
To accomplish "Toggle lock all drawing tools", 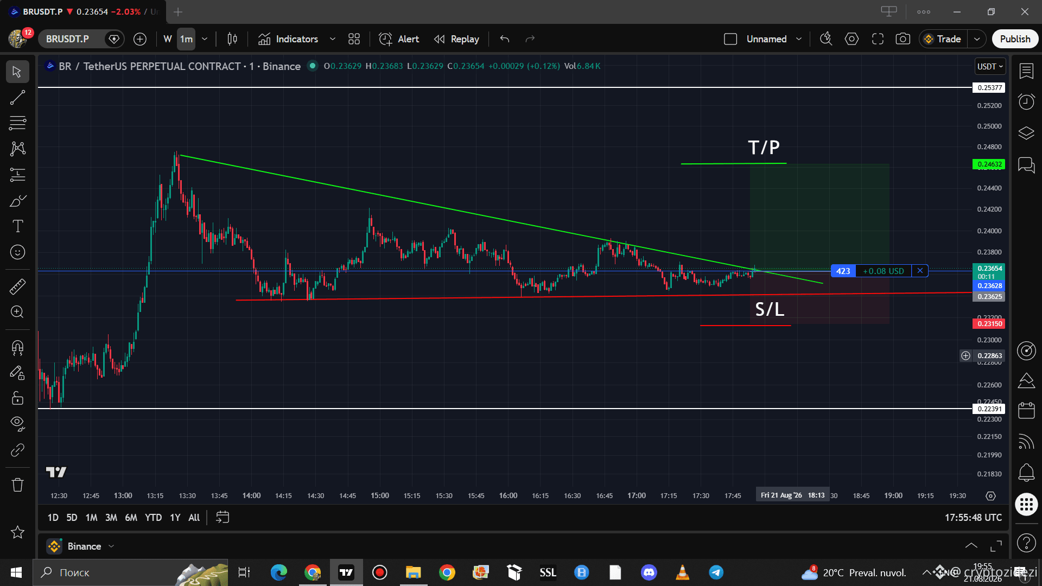I will tap(17, 398).
